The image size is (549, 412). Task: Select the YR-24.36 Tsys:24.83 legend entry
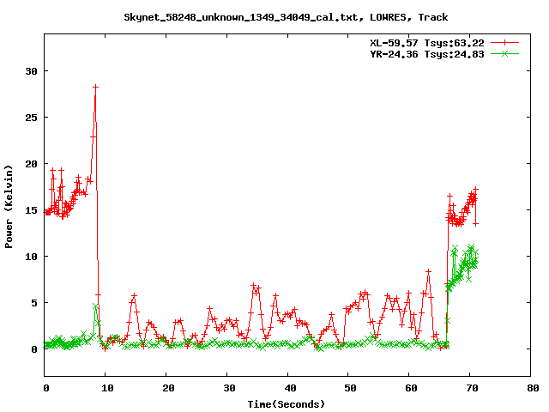pos(427,54)
